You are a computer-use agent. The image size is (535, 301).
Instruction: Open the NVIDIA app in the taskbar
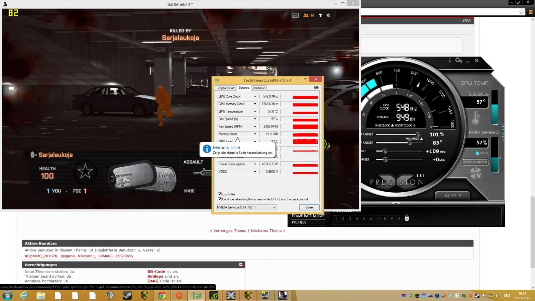click(x=214, y=296)
